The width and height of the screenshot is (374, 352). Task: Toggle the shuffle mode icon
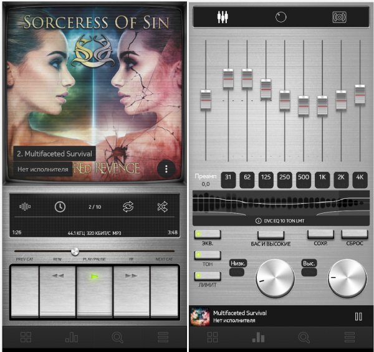point(163,207)
